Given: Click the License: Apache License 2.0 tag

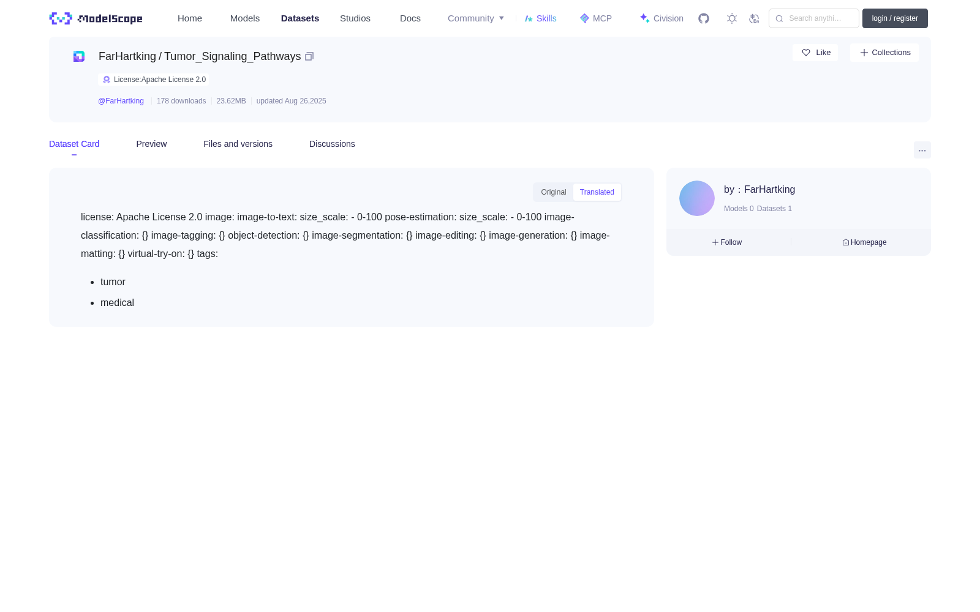Looking at the screenshot, I should point(154,80).
